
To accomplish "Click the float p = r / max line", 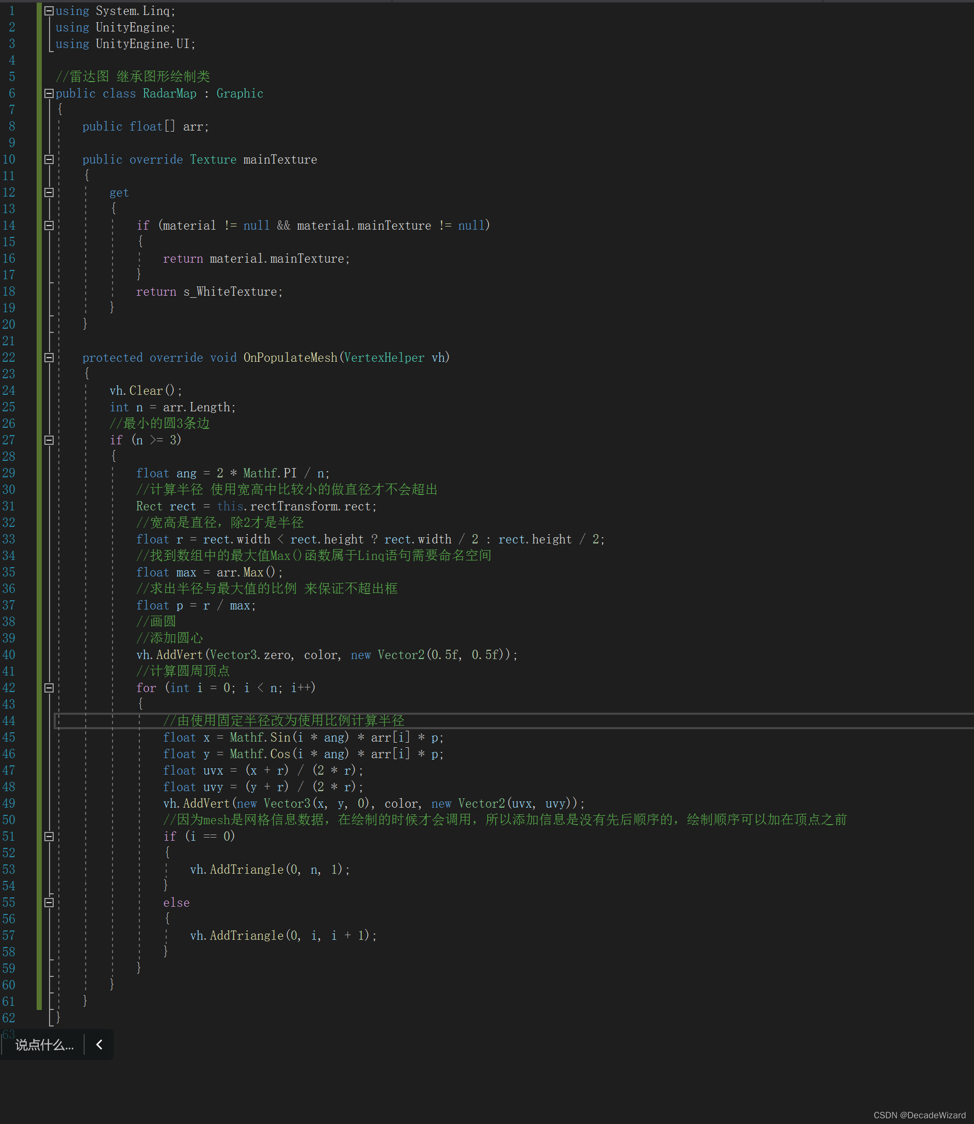I will point(196,605).
